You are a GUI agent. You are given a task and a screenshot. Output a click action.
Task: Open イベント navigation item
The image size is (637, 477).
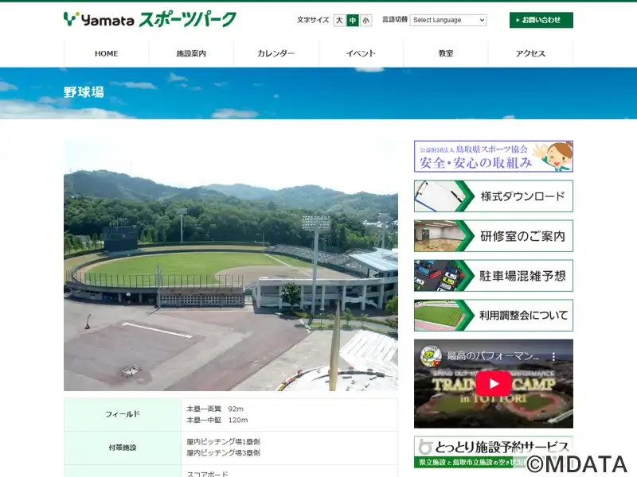(x=361, y=53)
